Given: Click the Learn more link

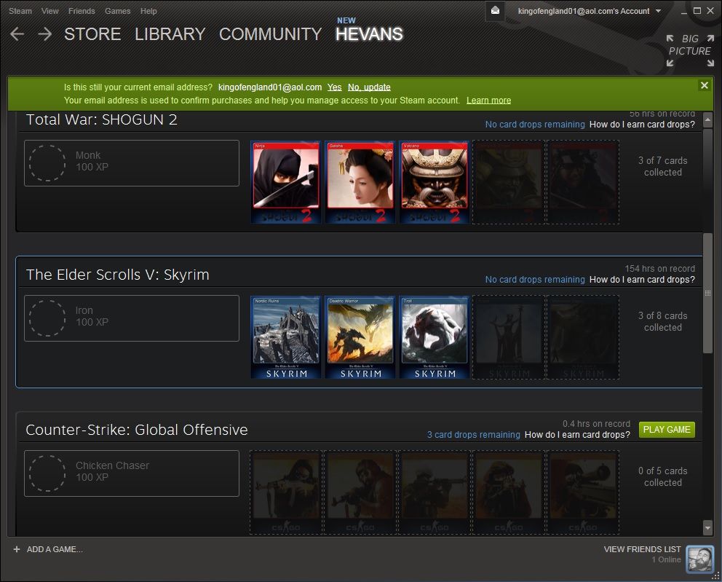Looking at the screenshot, I should click(x=488, y=101).
